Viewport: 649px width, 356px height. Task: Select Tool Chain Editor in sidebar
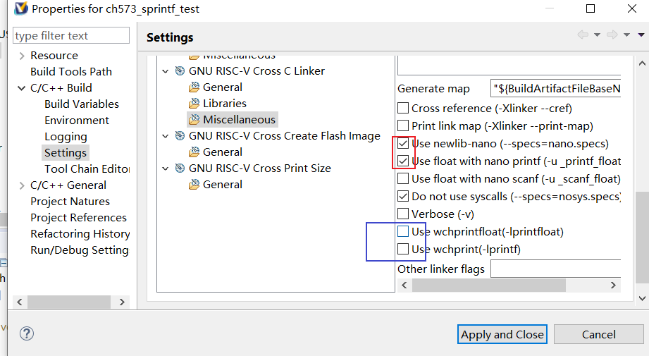point(87,169)
